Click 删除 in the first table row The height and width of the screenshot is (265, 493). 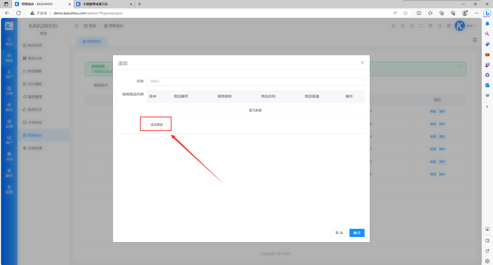(x=442, y=111)
